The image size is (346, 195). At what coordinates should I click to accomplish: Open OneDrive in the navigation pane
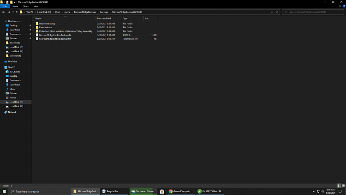pyautogui.click(x=12, y=61)
